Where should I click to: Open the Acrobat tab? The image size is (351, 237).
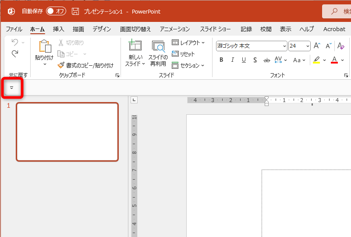(334, 29)
